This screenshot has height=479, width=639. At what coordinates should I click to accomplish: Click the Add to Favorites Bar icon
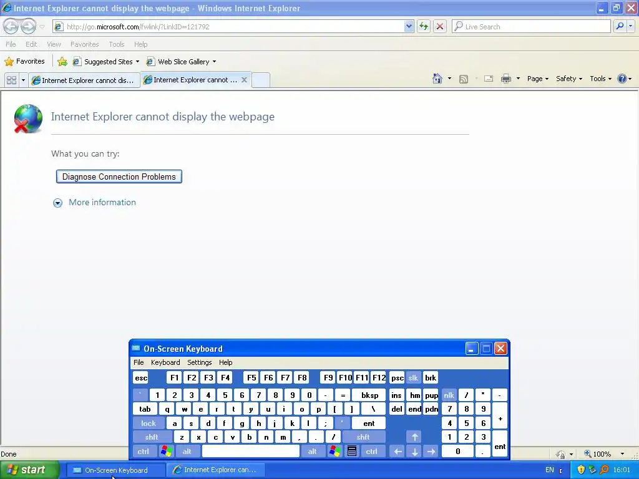[62, 62]
